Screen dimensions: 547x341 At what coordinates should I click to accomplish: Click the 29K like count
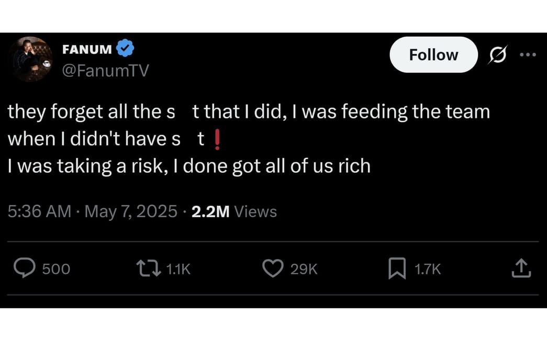point(304,269)
